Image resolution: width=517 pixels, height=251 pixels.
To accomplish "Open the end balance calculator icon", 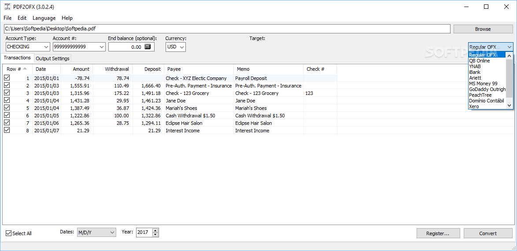I will click(x=148, y=47).
